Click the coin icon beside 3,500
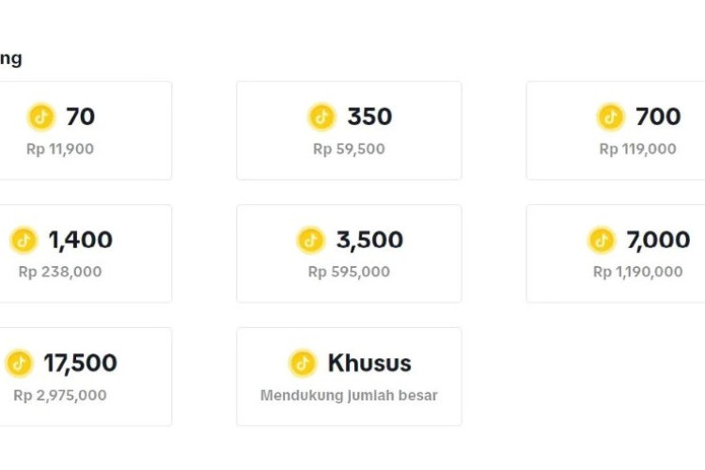 click(310, 240)
